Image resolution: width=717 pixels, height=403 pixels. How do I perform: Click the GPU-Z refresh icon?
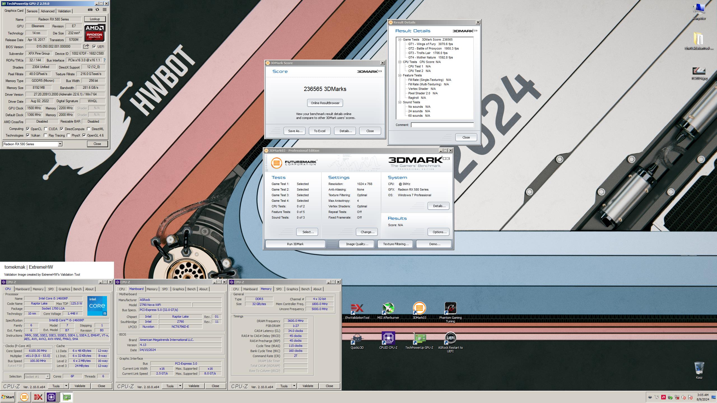click(x=97, y=10)
